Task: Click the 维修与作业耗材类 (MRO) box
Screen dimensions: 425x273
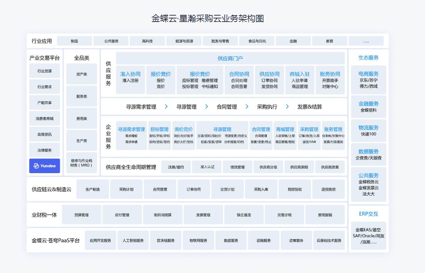Action: click(81, 163)
